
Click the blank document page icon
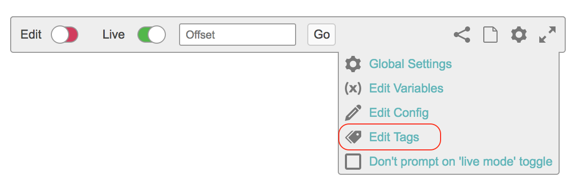coord(490,35)
